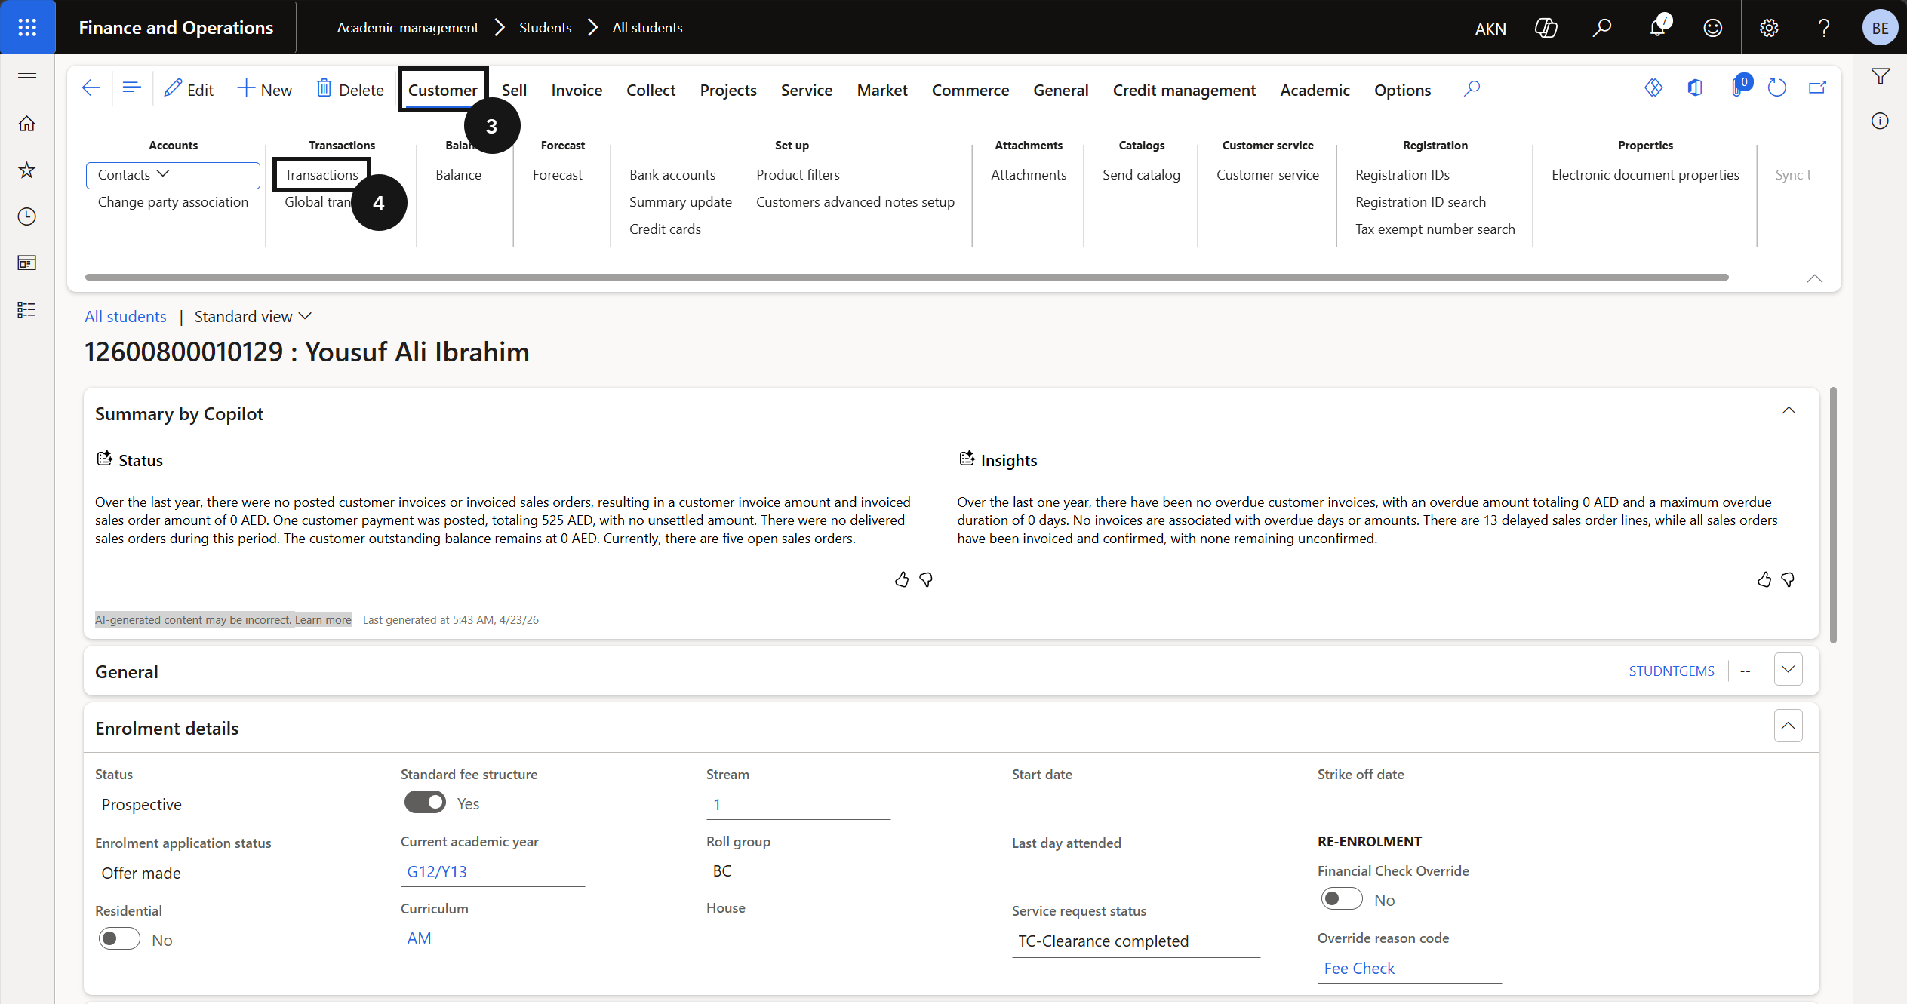Click the Delete button
Image resolution: width=1907 pixels, height=1004 pixels.
point(349,90)
